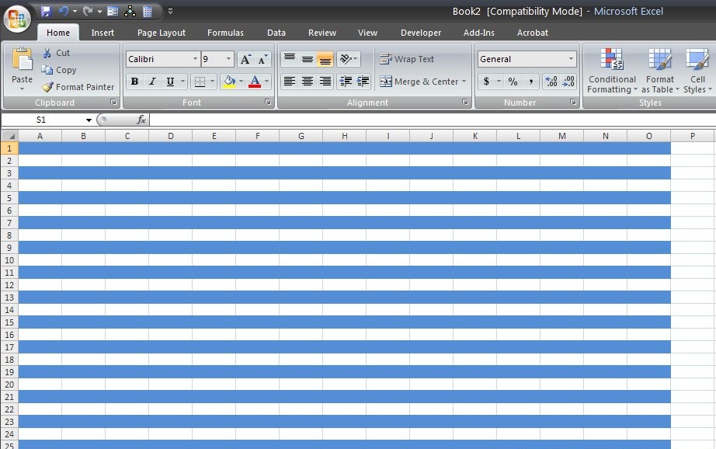Apply Accounting dollar number format
Image resolution: width=716 pixels, height=449 pixels.
[x=486, y=82]
